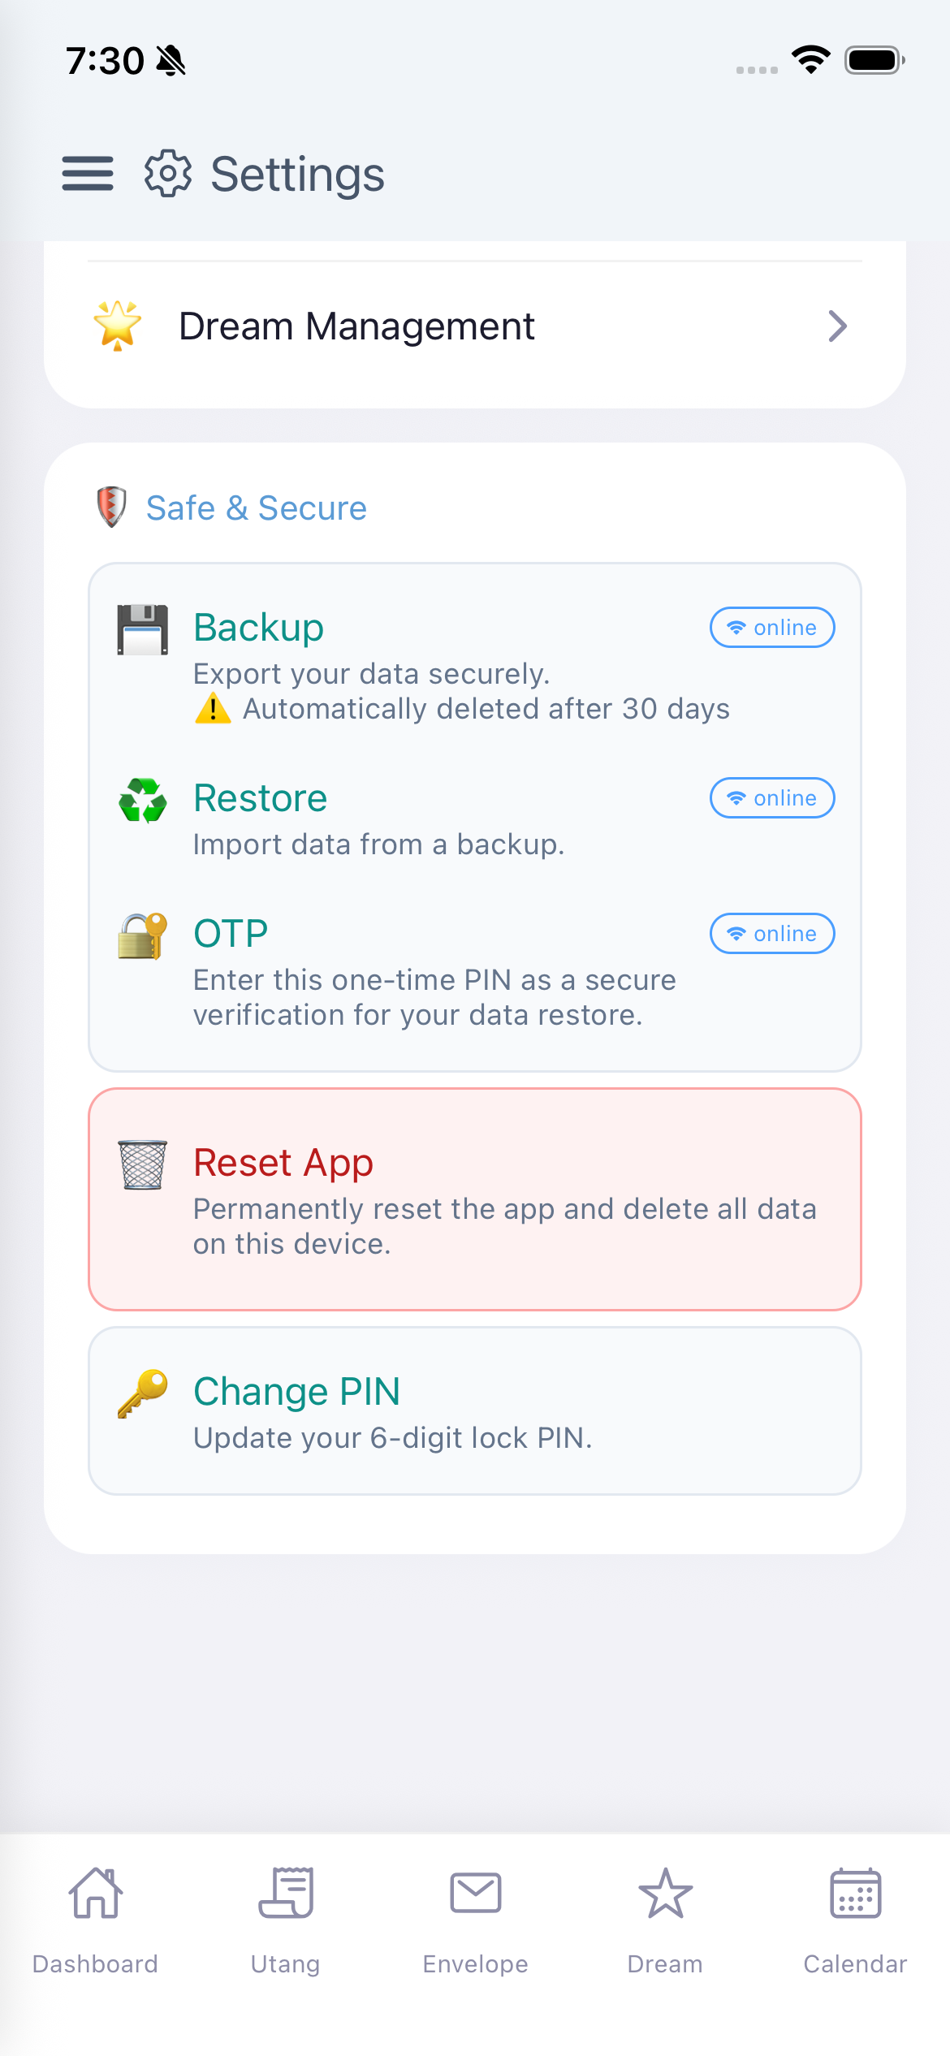Toggle the Restore online status badge
The height and width of the screenshot is (2056, 950).
(771, 797)
